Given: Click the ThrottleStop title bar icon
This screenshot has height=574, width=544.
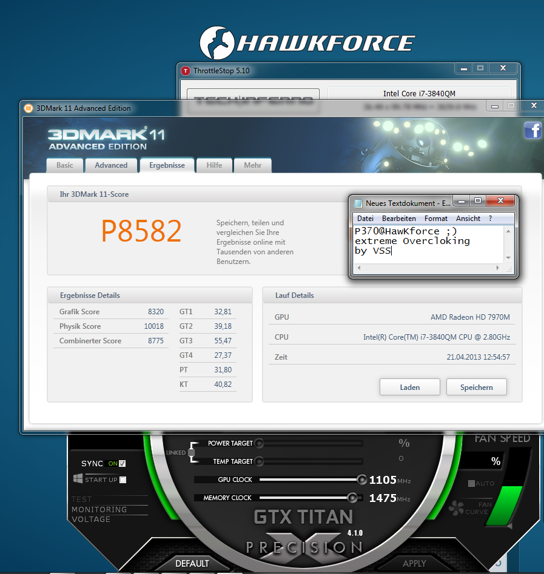Looking at the screenshot, I should pos(186,71).
